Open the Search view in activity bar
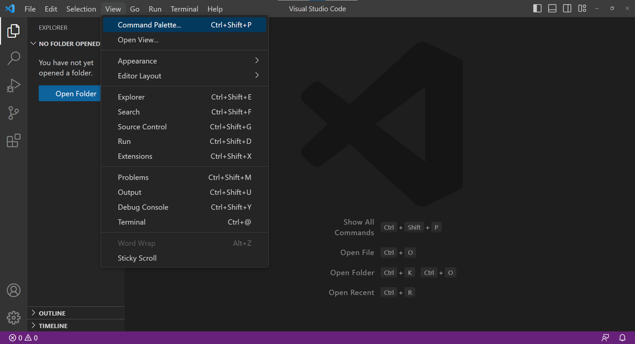This screenshot has height=344, width=635. click(x=14, y=58)
